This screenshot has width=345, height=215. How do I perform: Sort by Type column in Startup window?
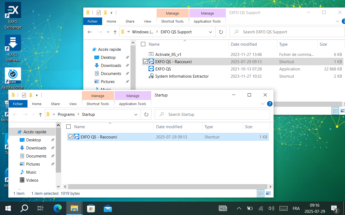tap(209, 127)
